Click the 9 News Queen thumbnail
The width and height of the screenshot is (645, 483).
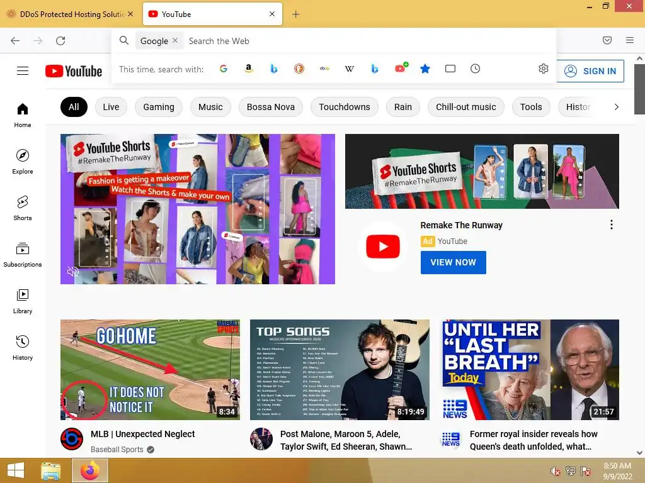[x=529, y=370]
